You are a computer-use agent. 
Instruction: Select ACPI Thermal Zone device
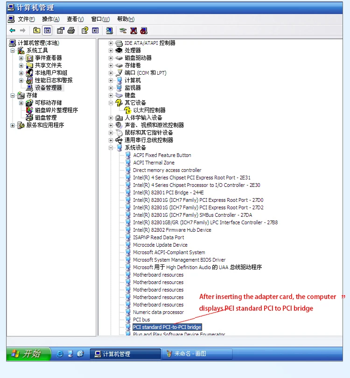click(154, 163)
